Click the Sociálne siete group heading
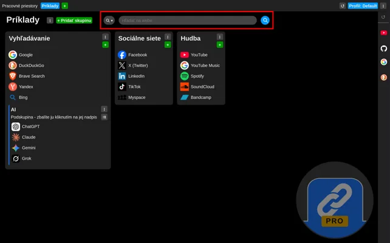390x243 pixels. pos(140,38)
